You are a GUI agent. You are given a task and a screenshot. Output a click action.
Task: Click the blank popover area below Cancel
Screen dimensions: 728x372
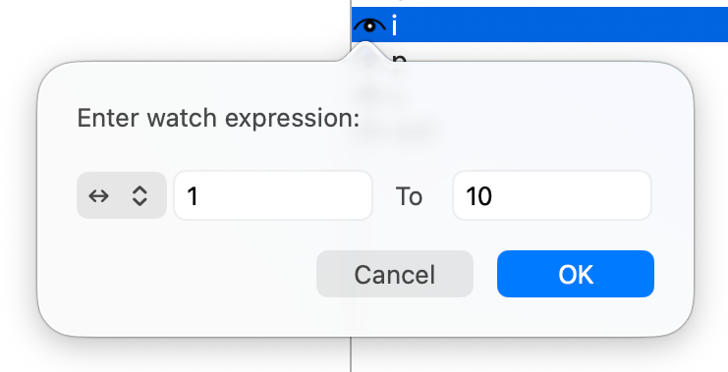click(395, 316)
